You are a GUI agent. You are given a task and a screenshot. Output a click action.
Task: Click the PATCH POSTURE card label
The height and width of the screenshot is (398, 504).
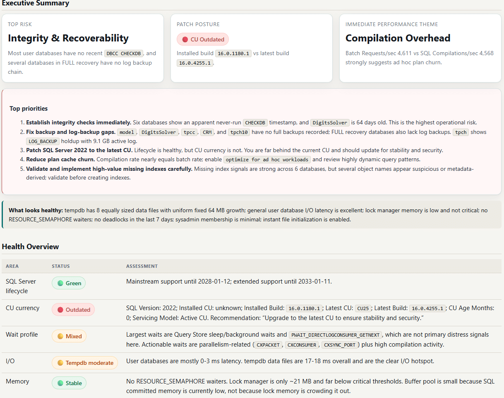pos(198,24)
